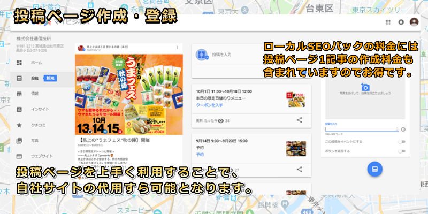Open the user account avatar
The height and width of the screenshot is (214, 428).
click(x=414, y=22)
